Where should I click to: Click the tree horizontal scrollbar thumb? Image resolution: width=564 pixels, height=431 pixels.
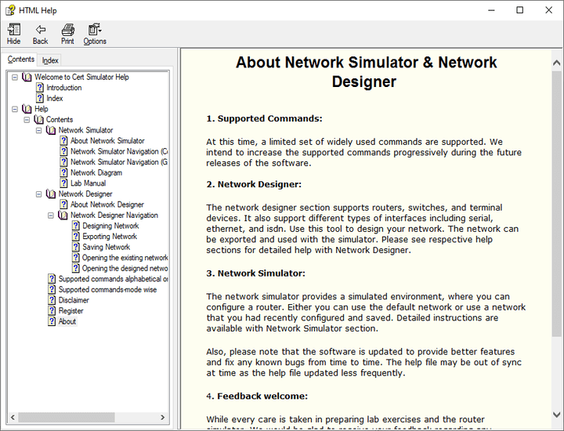pyautogui.click(x=67, y=418)
